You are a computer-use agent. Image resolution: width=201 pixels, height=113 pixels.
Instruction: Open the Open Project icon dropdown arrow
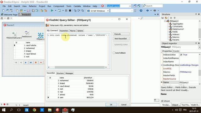pos(24,11)
